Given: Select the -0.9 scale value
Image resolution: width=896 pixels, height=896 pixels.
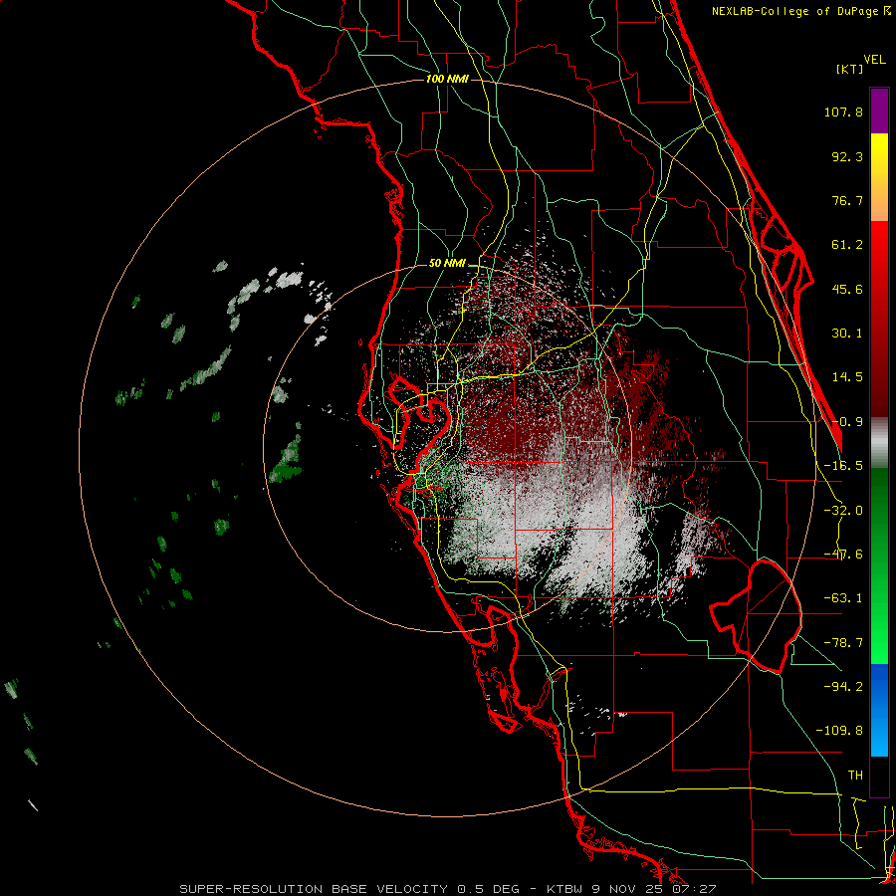Looking at the screenshot, I should pyautogui.click(x=847, y=422).
